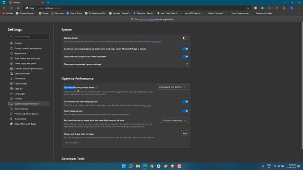Open the YouTube bookmark
The width and height of the screenshot is (303, 170).
pos(8,13)
